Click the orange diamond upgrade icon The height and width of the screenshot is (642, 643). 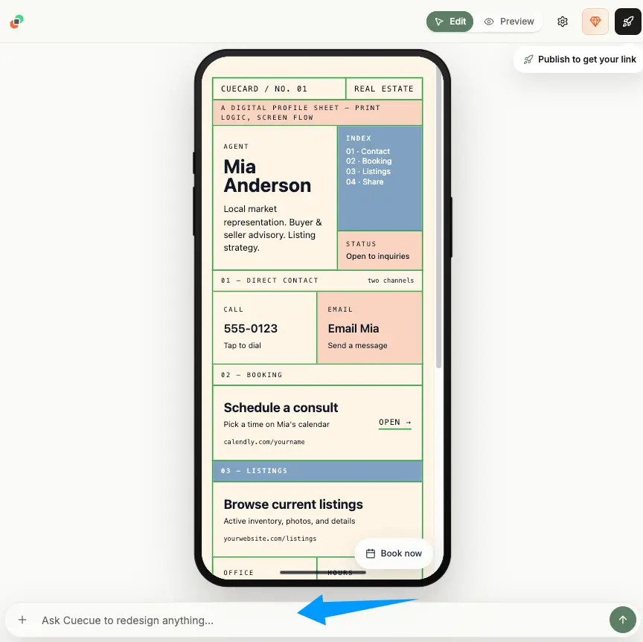coord(595,22)
